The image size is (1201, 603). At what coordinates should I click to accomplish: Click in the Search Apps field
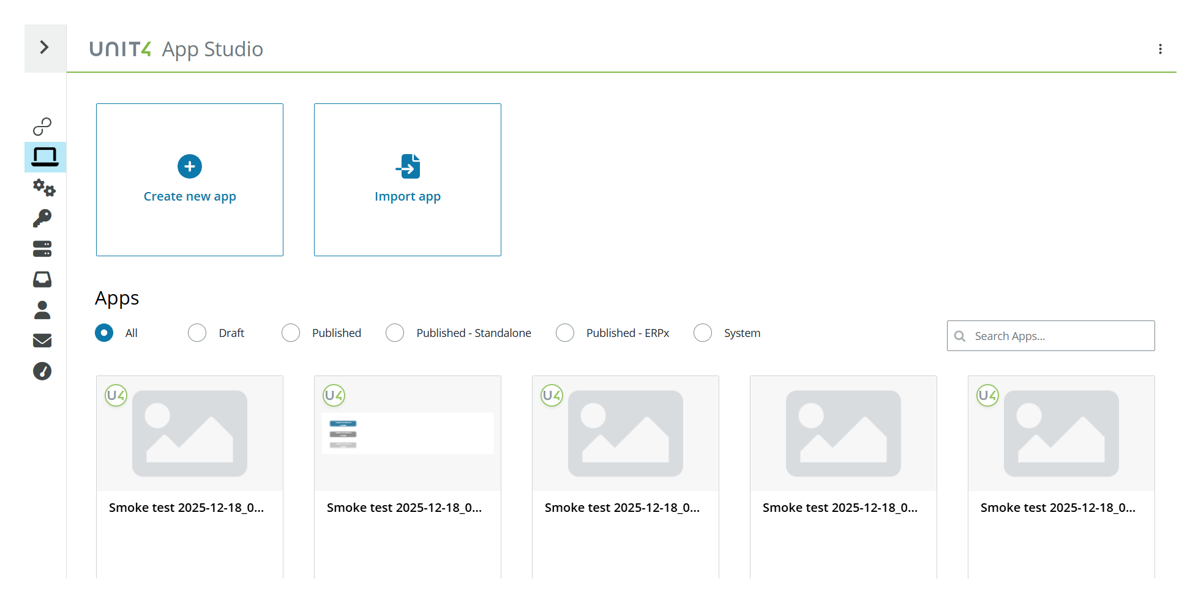pyautogui.click(x=1050, y=336)
